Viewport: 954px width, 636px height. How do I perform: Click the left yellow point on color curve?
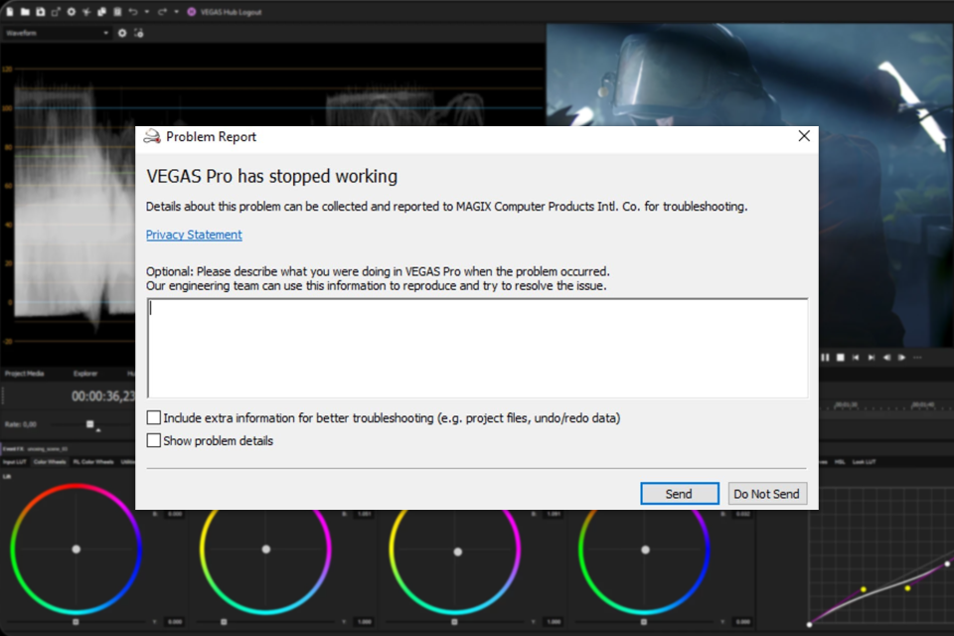tap(864, 589)
